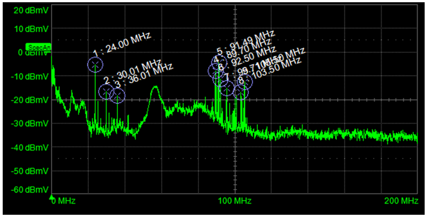
Task: Click the 0 MHz axis label
Action: (x=64, y=201)
